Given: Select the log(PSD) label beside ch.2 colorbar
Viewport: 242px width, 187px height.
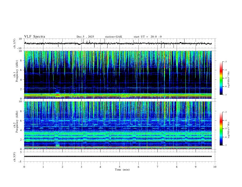Looking at the screenshot, I should click(229, 130).
